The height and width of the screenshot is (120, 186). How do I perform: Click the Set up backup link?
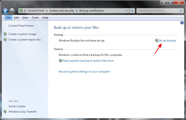[167, 41]
